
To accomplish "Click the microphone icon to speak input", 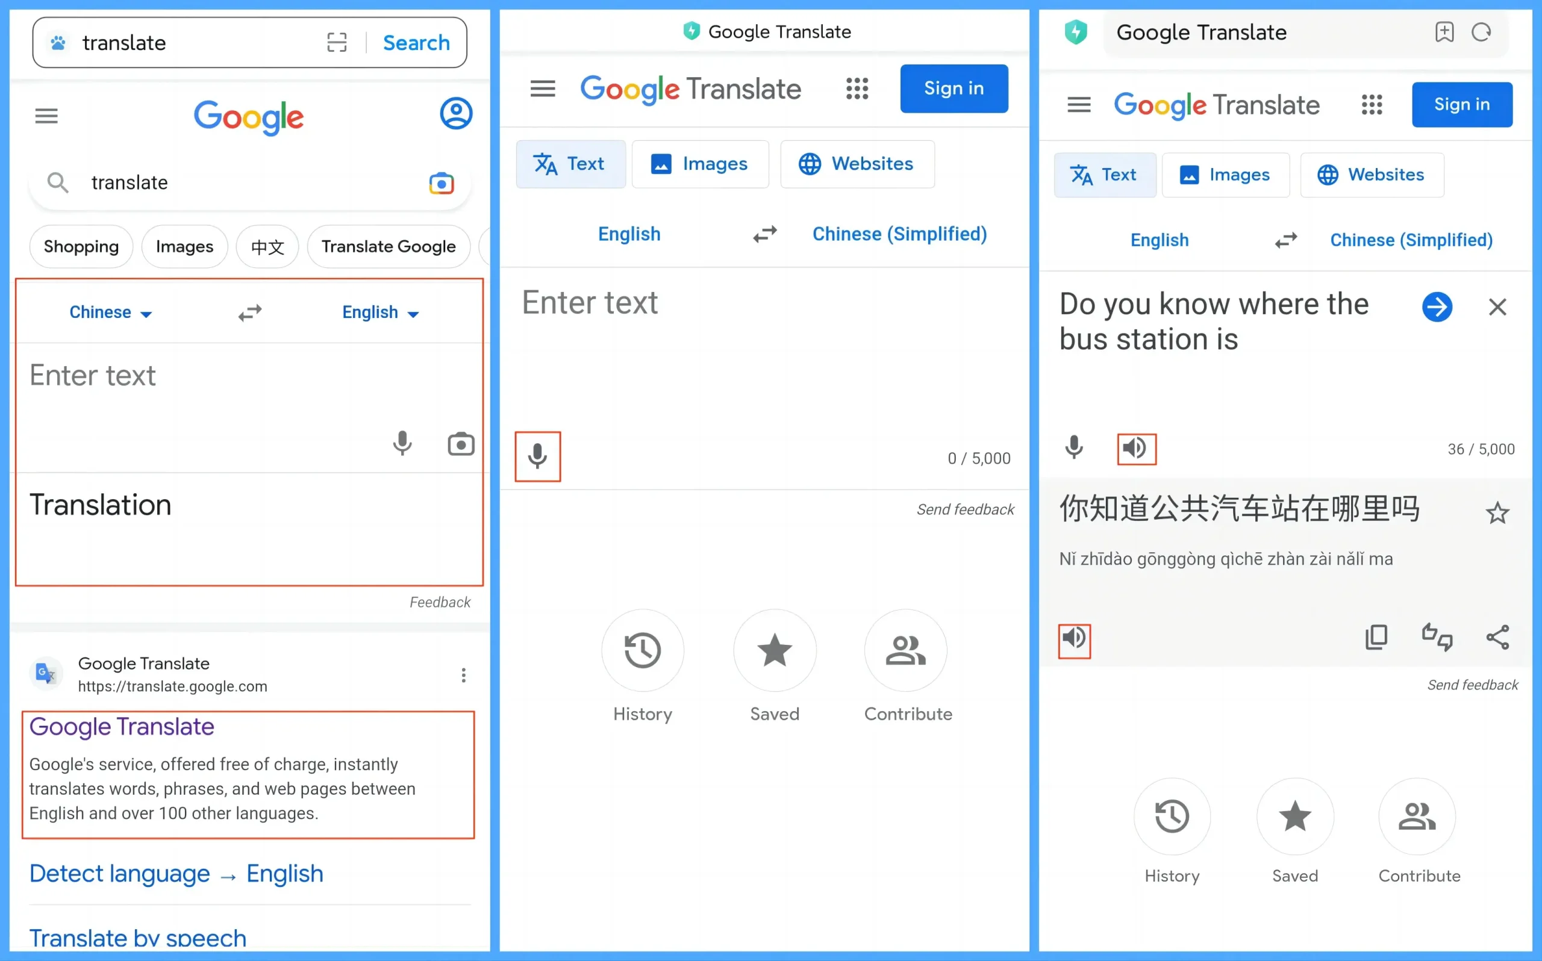I will click(x=539, y=454).
